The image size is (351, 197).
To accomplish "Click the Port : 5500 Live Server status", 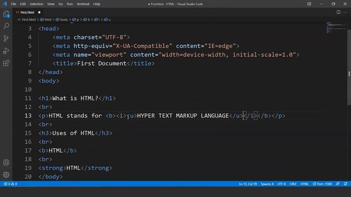I will tap(322, 184).
